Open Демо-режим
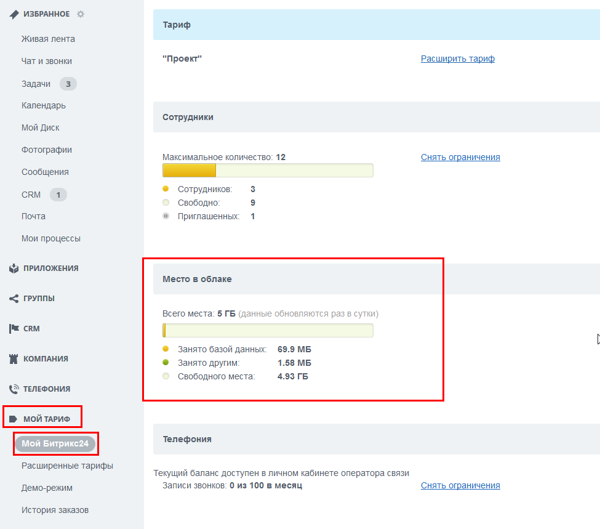600x529 pixels. pyautogui.click(x=47, y=488)
